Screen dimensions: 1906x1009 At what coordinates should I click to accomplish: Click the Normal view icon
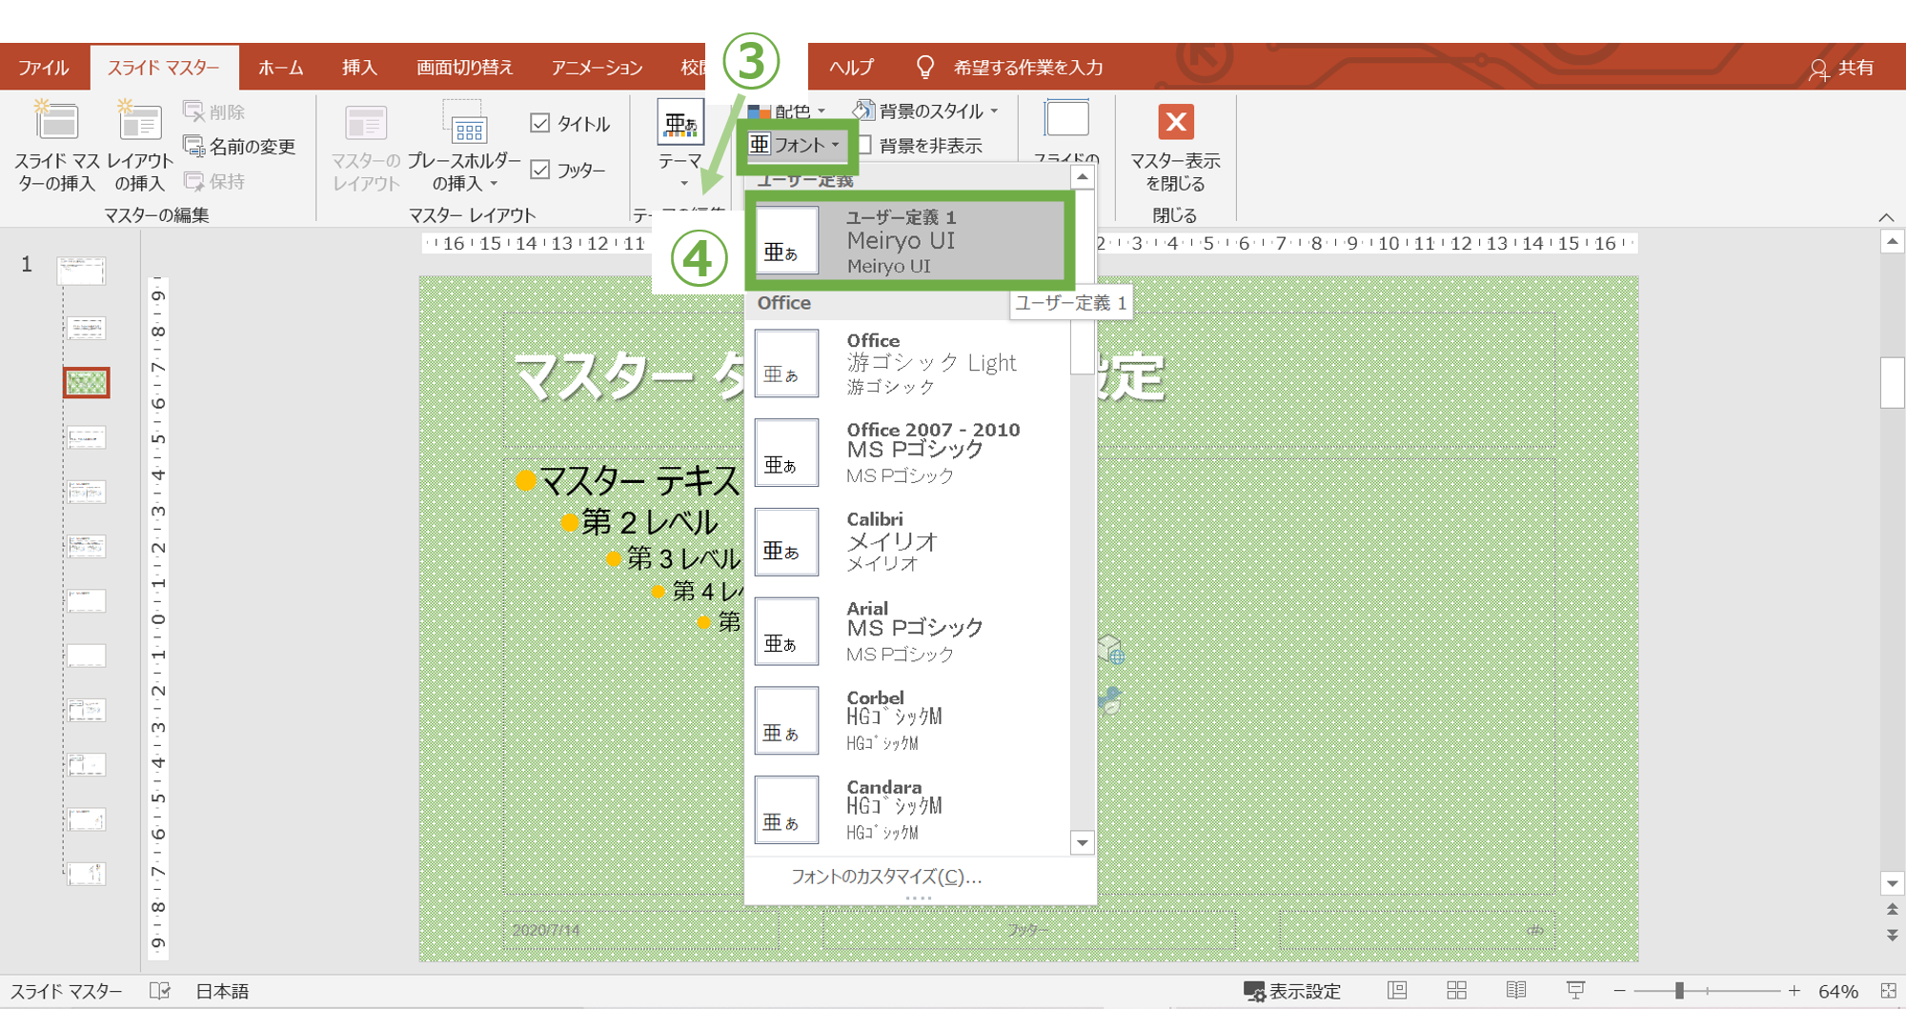1397,991
